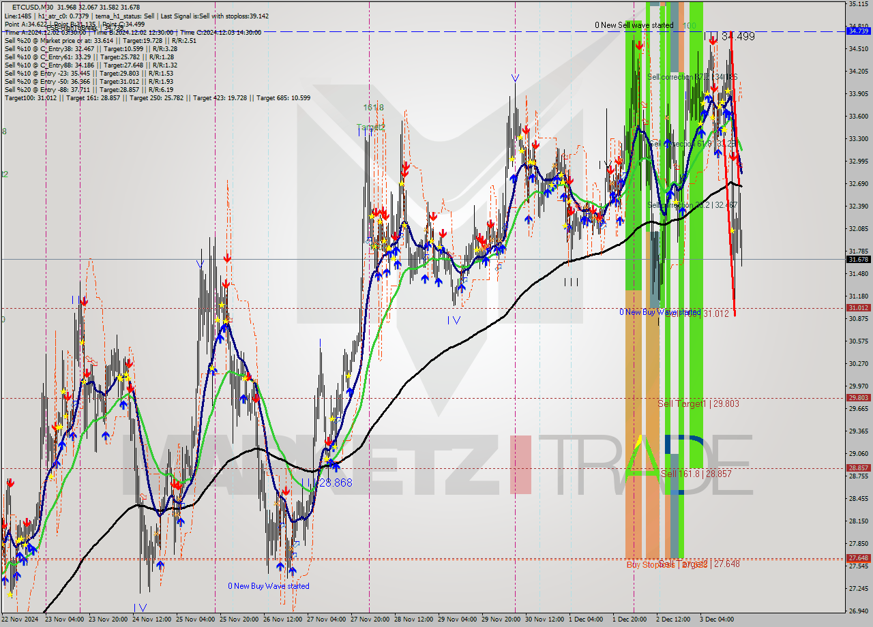The height and width of the screenshot is (627, 873).
Task: Click the '0 New Sell wave started' annotation
Action: pyautogui.click(x=634, y=25)
